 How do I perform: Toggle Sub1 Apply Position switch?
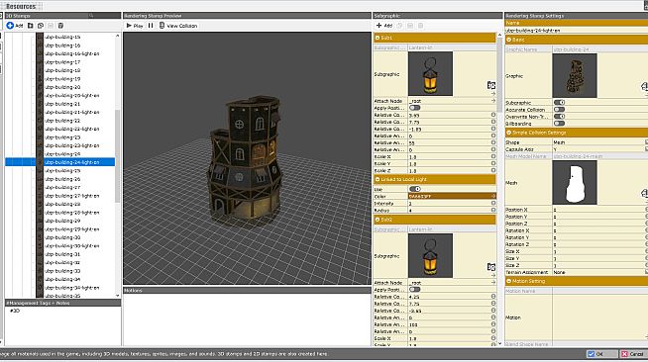(414, 108)
